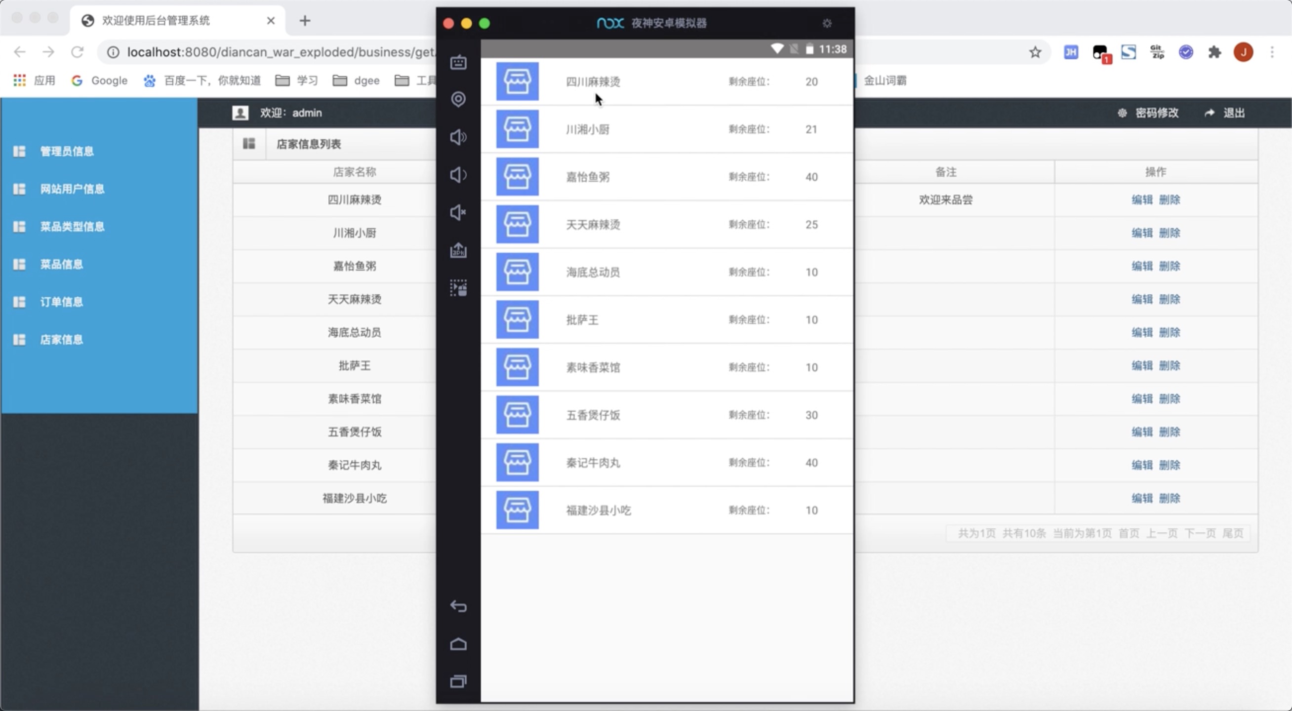Close the 欢迎使用后台管理系统 tab

(x=271, y=21)
